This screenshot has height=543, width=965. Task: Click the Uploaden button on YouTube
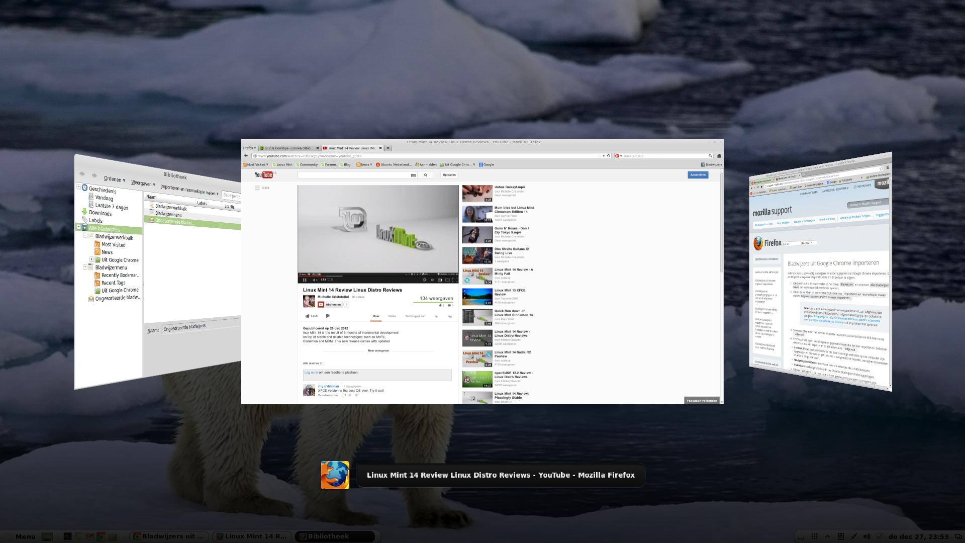449,175
